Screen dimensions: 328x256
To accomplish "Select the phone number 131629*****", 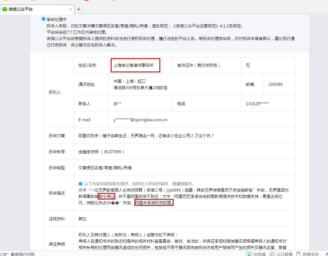I will click(257, 104).
